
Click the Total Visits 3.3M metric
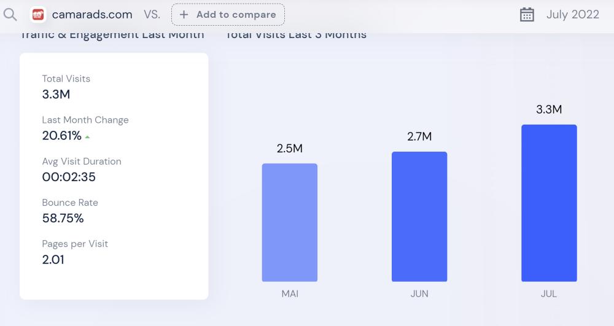point(56,95)
